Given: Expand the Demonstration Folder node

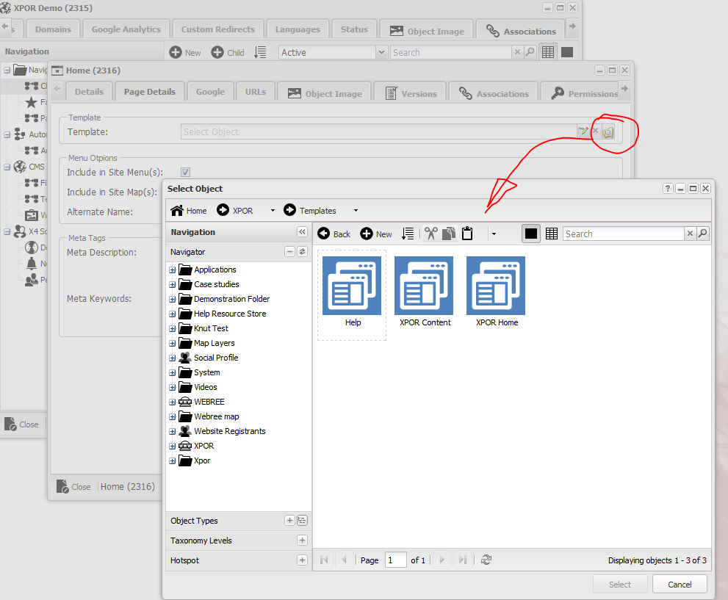Looking at the screenshot, I should 172,299.
